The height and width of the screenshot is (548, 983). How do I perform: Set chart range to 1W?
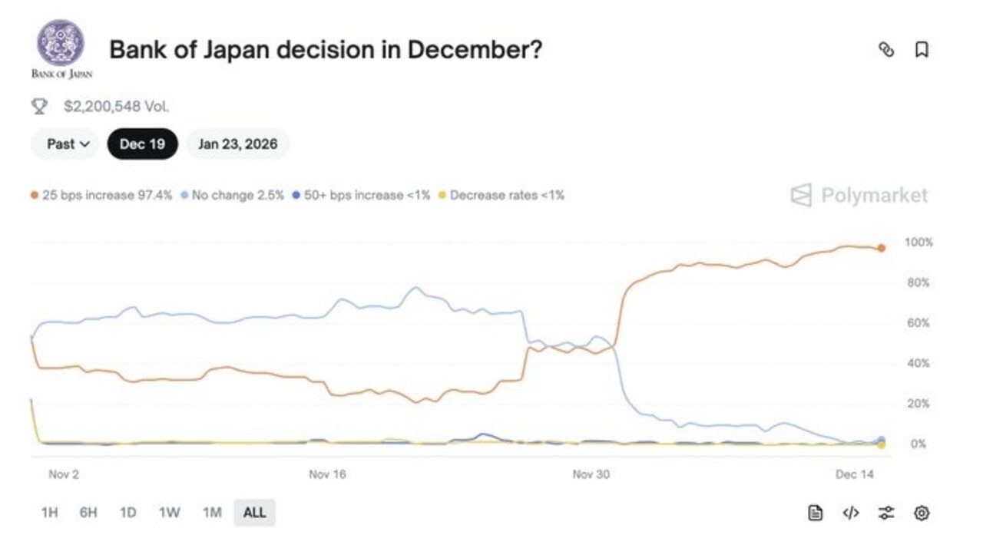[169, 513]
